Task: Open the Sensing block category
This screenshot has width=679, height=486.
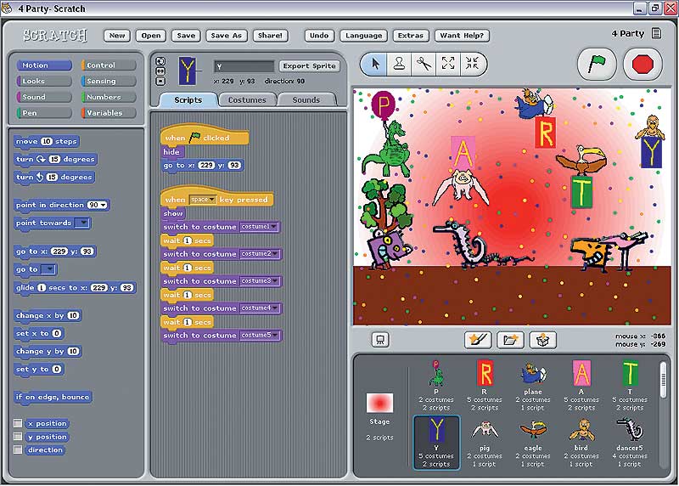Action: (x=109, y=81)
